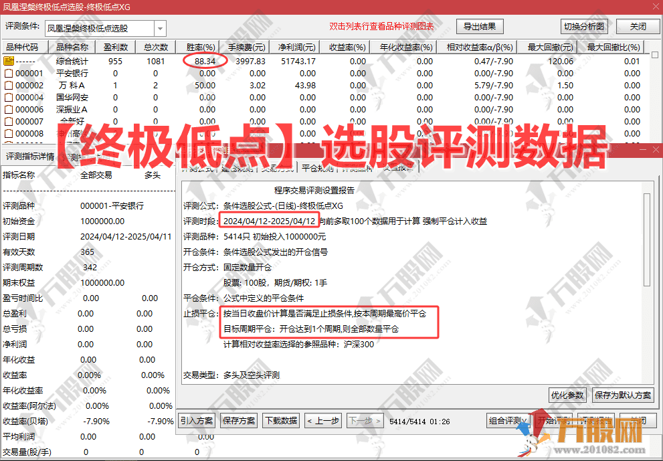Click the 优化参数 button
The image size is (663, 461).
[x=567, y=395]
